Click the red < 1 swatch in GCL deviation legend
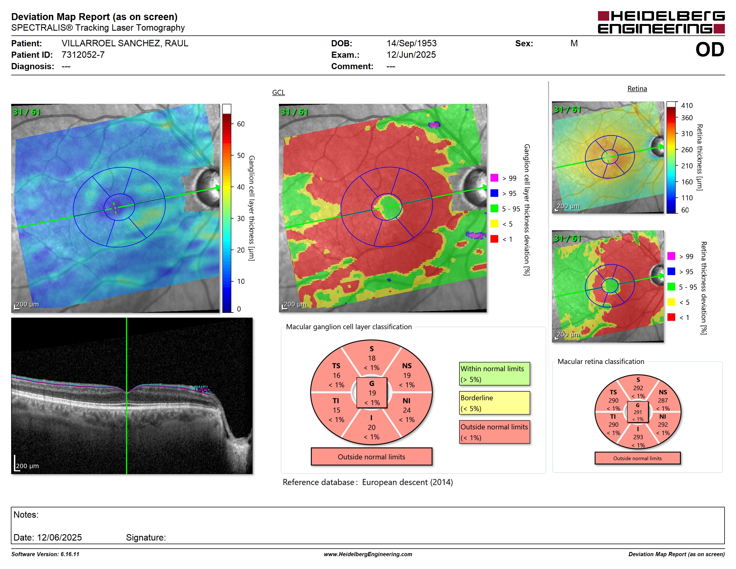The width and height of the screenshot is (736, 569). 494,239
